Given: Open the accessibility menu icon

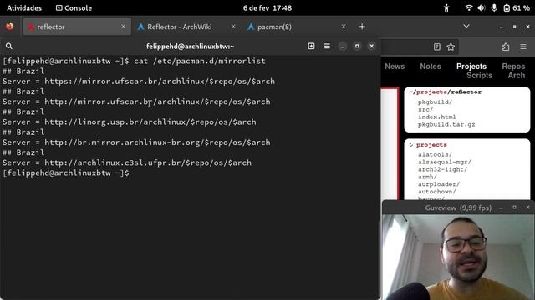Looking at the screenshot, I should tap(446, 7).
